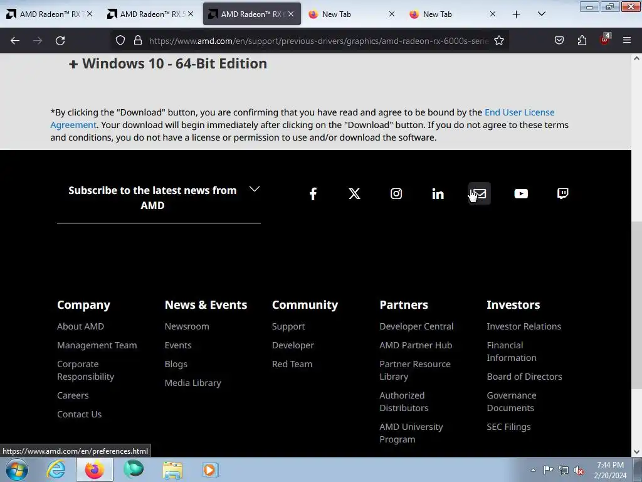Open AMD's Instagram icon
This screenshot has width=642, height=482.
[x=396, y=193]
